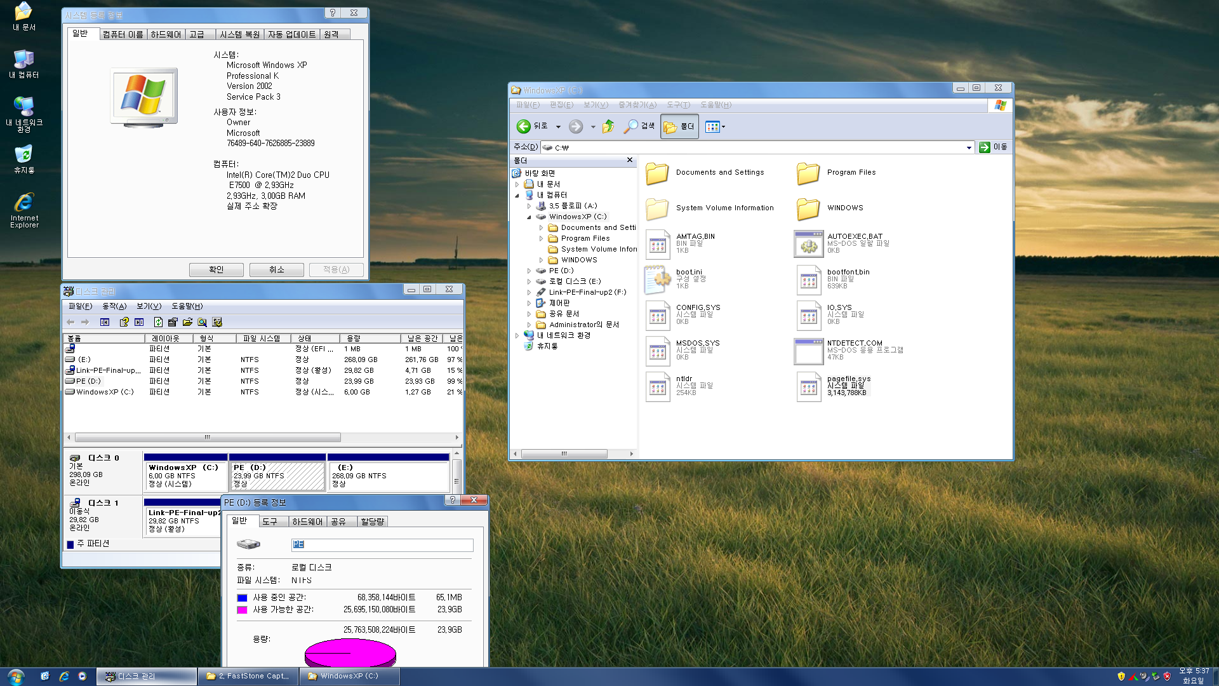Open the address bar dropdown in Explorer
The height and width of the screenshot is (686, 1219).
[x=969, y=147]
